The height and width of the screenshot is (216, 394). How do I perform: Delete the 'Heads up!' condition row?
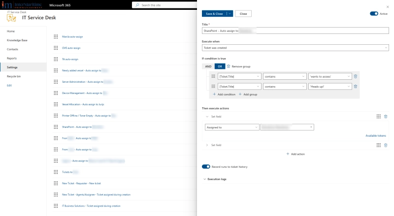(356, 86)
